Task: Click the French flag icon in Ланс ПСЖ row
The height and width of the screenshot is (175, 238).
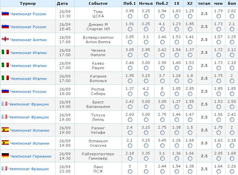Action: (x=4, y=169)
